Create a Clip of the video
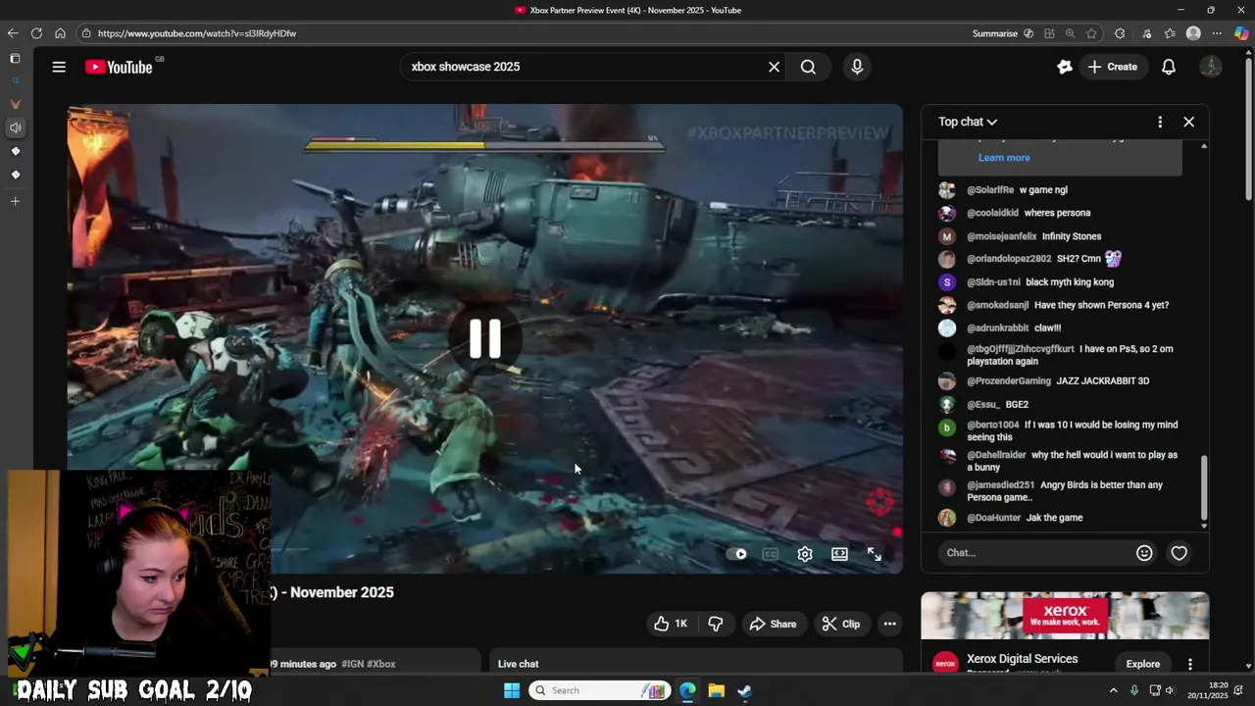 click(841, 624)
